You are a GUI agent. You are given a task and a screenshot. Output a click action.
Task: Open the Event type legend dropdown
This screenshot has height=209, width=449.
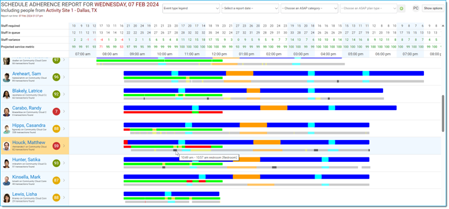coord(191,8)
